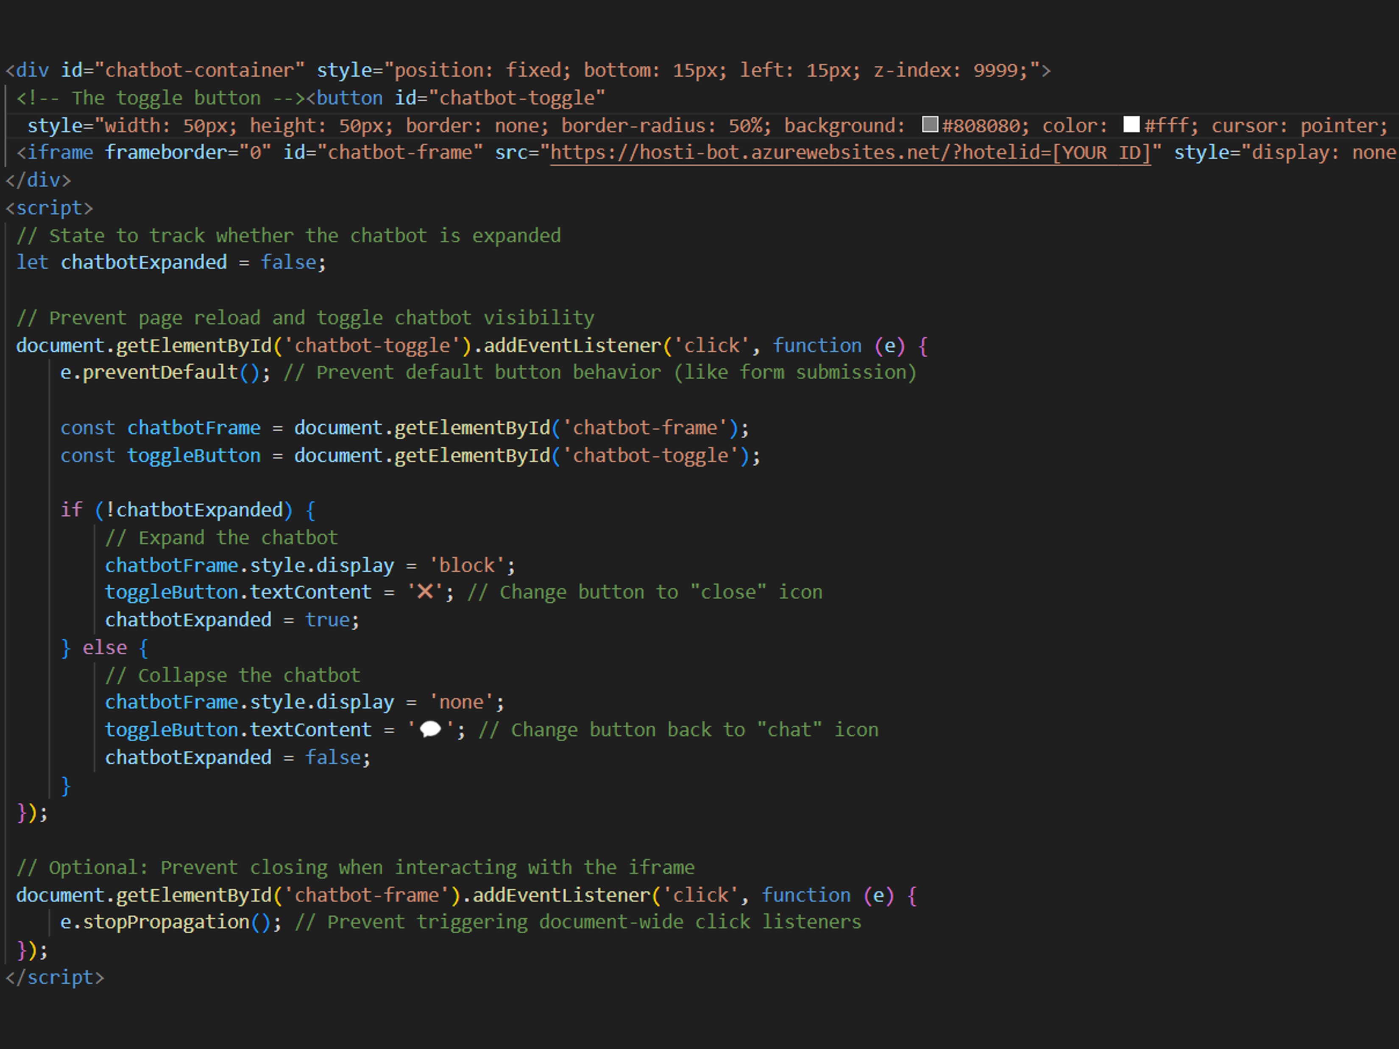Screen dimensions: 1399x1049
Task: Click the gray #808080 color swatch
Action: coord(929,125)
